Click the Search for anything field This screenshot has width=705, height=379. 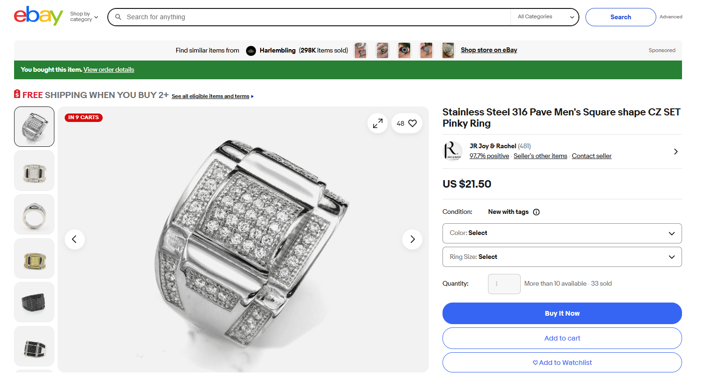[309, 17]
